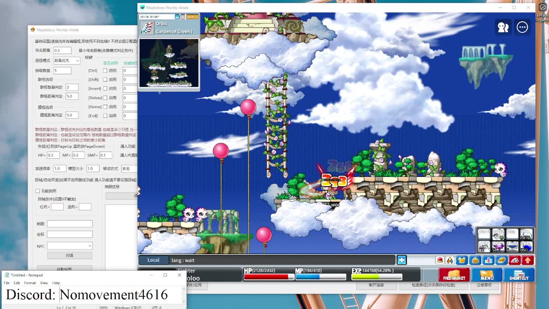Viewport: 549px width, 309px height.
Task: Open the View menu in Notepad
Action: (44, 283)
